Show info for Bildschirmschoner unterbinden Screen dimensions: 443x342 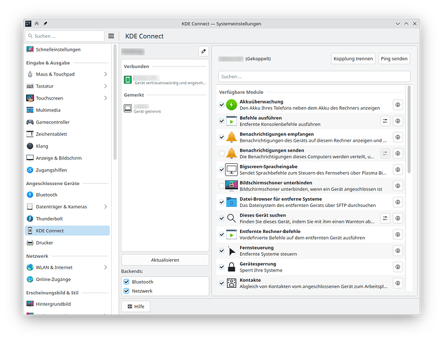pos(398,186)
